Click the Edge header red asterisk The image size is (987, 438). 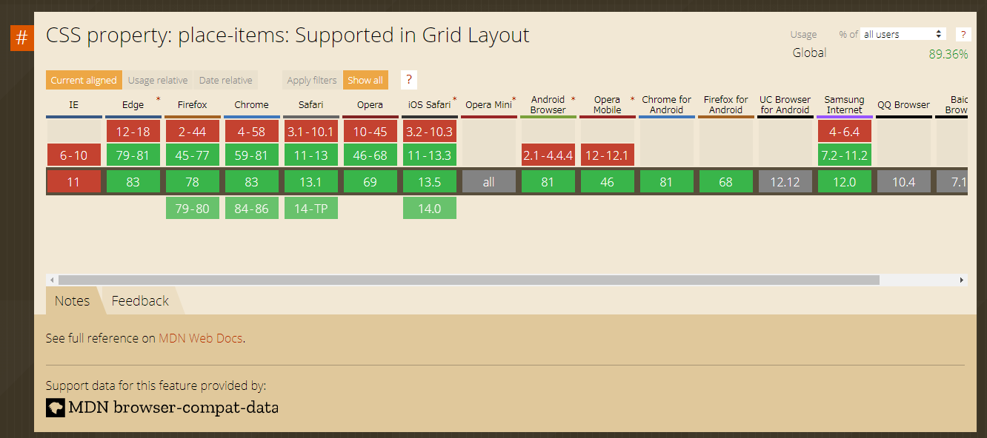(158, 98)
